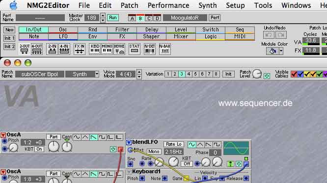This screenshot has width=327, height=183.
Task: Add the N-DET note detect module
Action: [x=150, y=49]
